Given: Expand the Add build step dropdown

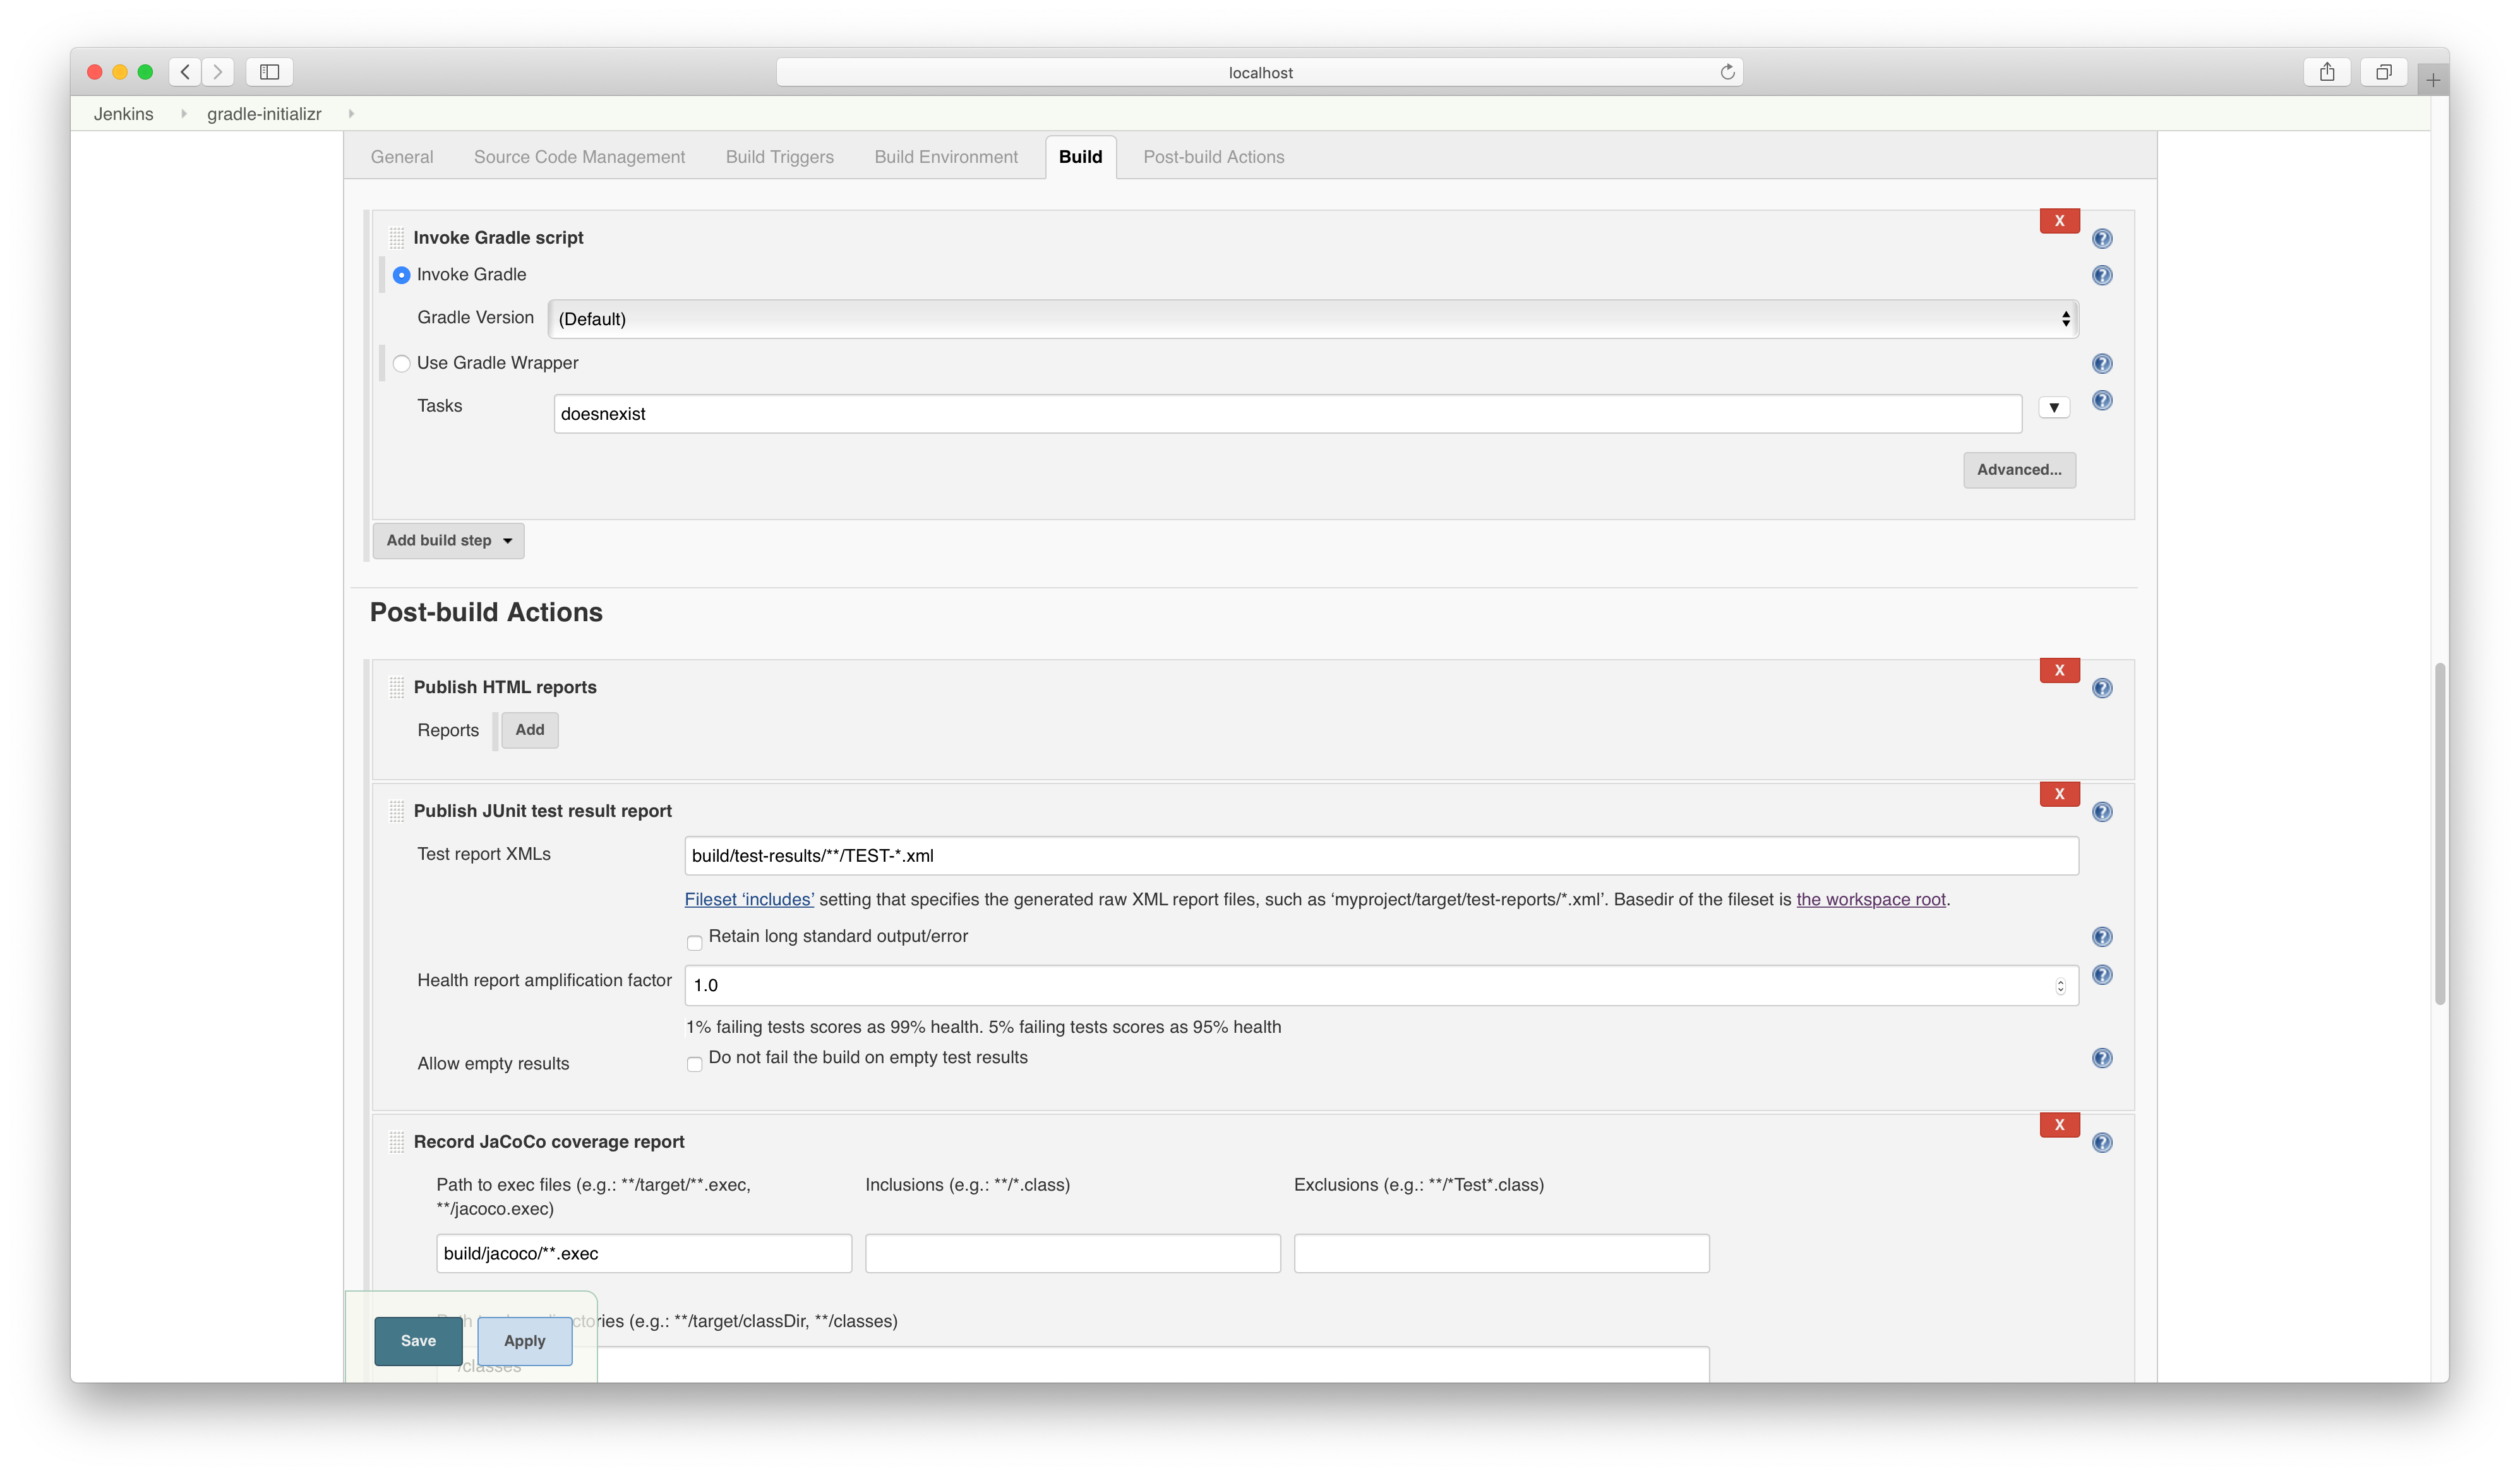Looking at the screenshot, I should (x=447, y=540).
